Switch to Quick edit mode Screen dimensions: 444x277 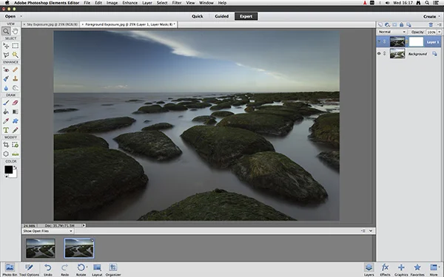coord(198,16)
